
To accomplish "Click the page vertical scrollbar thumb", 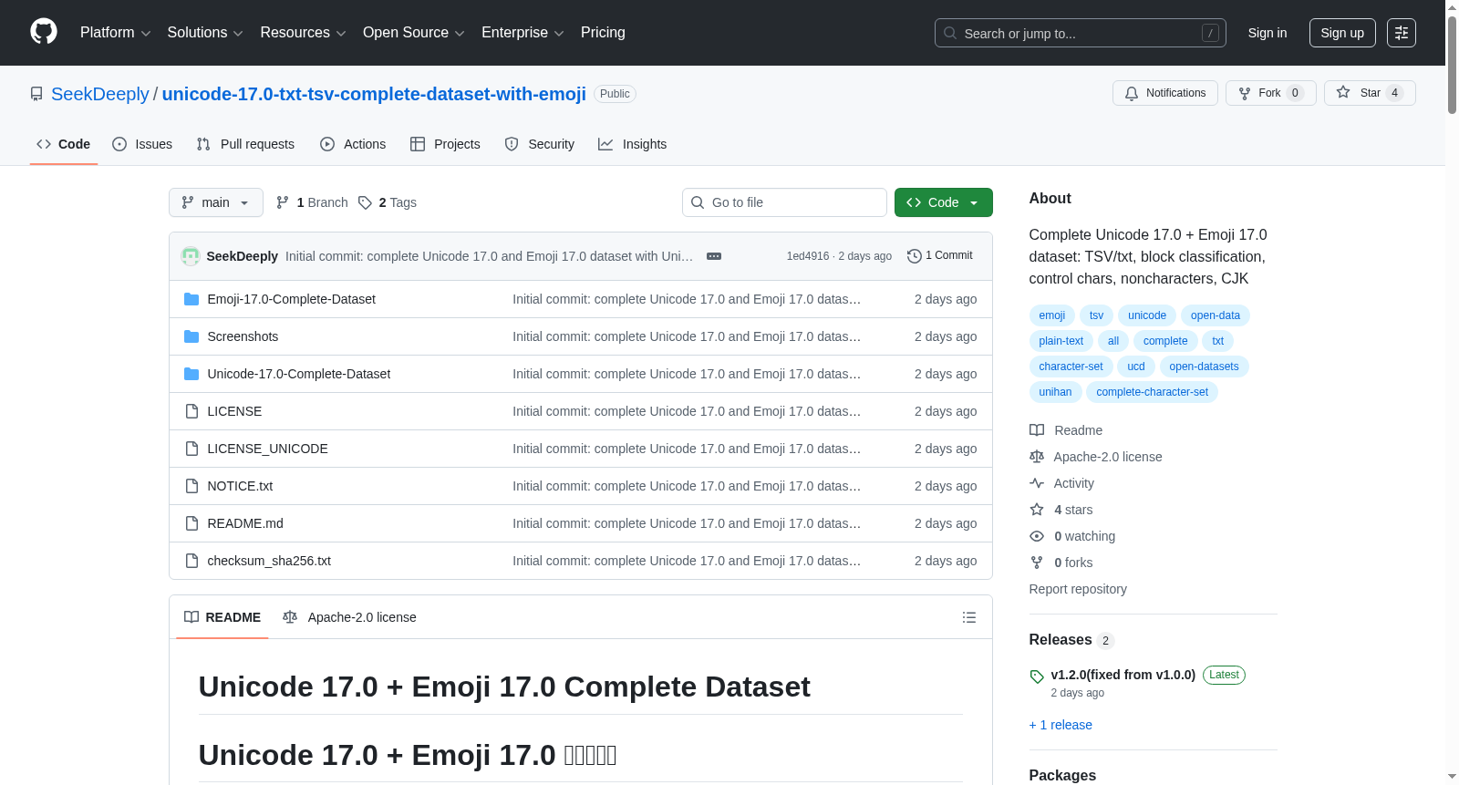I will 1452,64.
